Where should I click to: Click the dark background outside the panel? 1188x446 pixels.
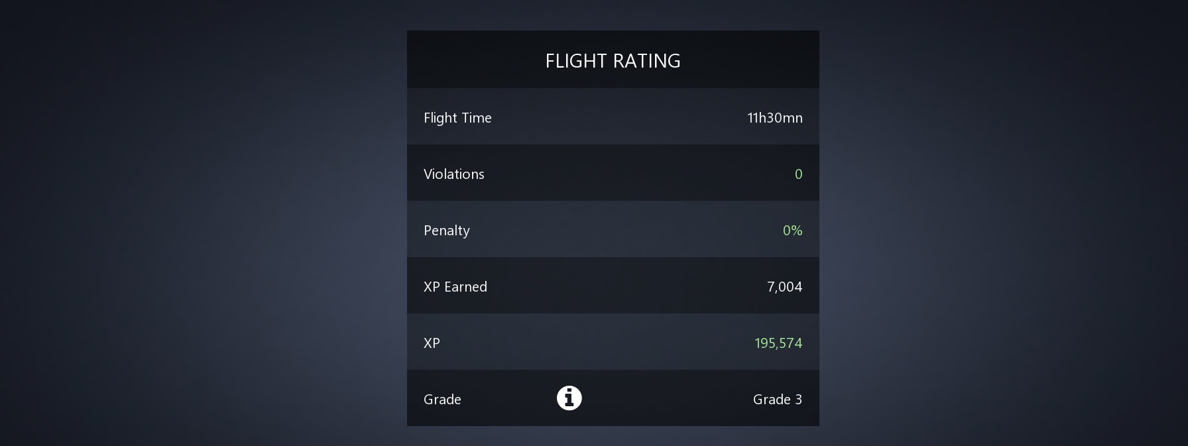199,225
